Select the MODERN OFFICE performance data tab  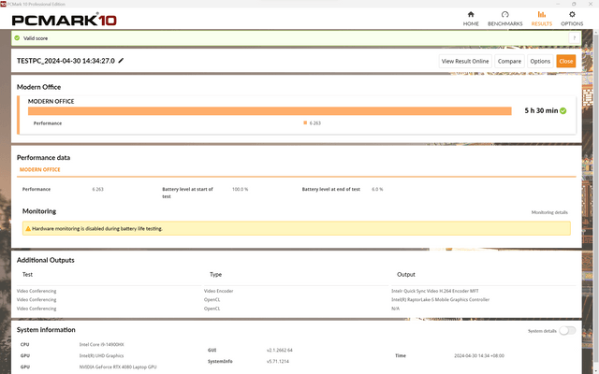pyautogui.click(x=39, y=169)
